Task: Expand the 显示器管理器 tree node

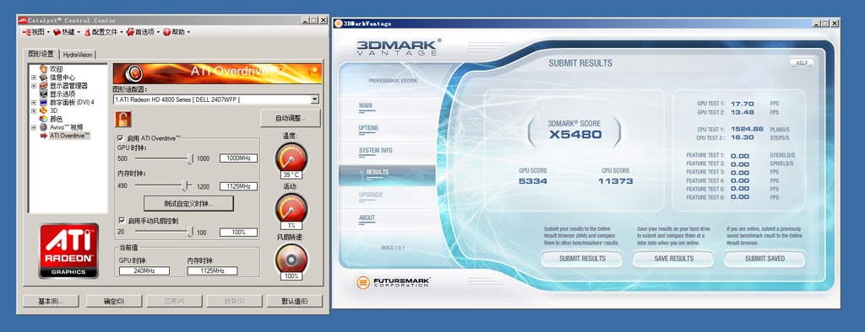Action: point(33,86)
